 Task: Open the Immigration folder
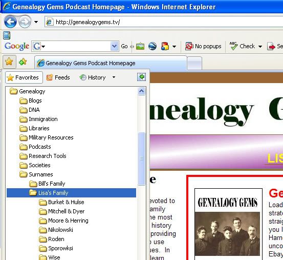38,119
